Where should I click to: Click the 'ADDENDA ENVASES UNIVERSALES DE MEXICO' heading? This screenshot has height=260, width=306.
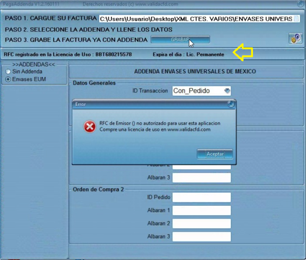(195, 71)
